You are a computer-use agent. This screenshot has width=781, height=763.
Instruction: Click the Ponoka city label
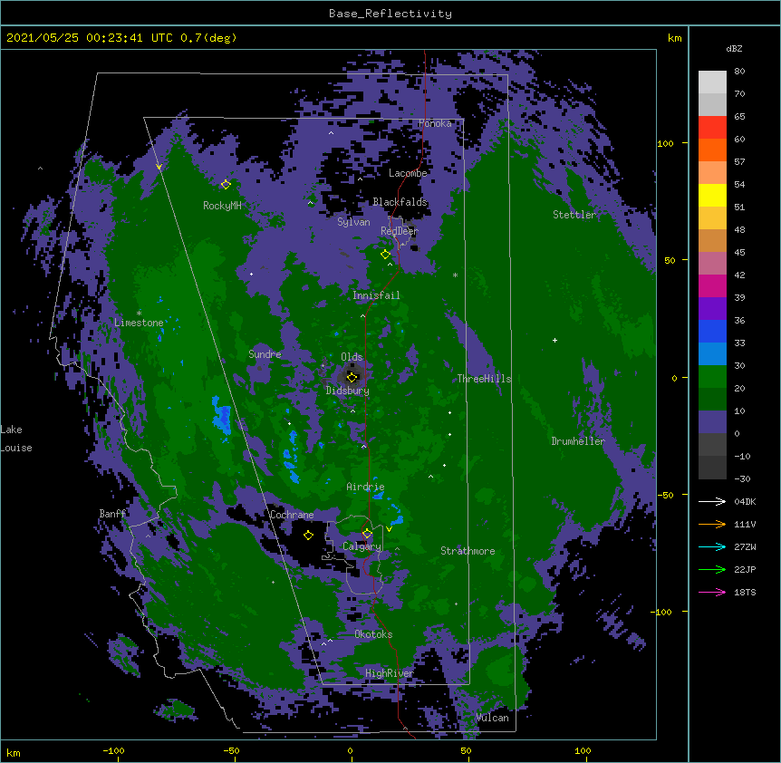[435, 123]
